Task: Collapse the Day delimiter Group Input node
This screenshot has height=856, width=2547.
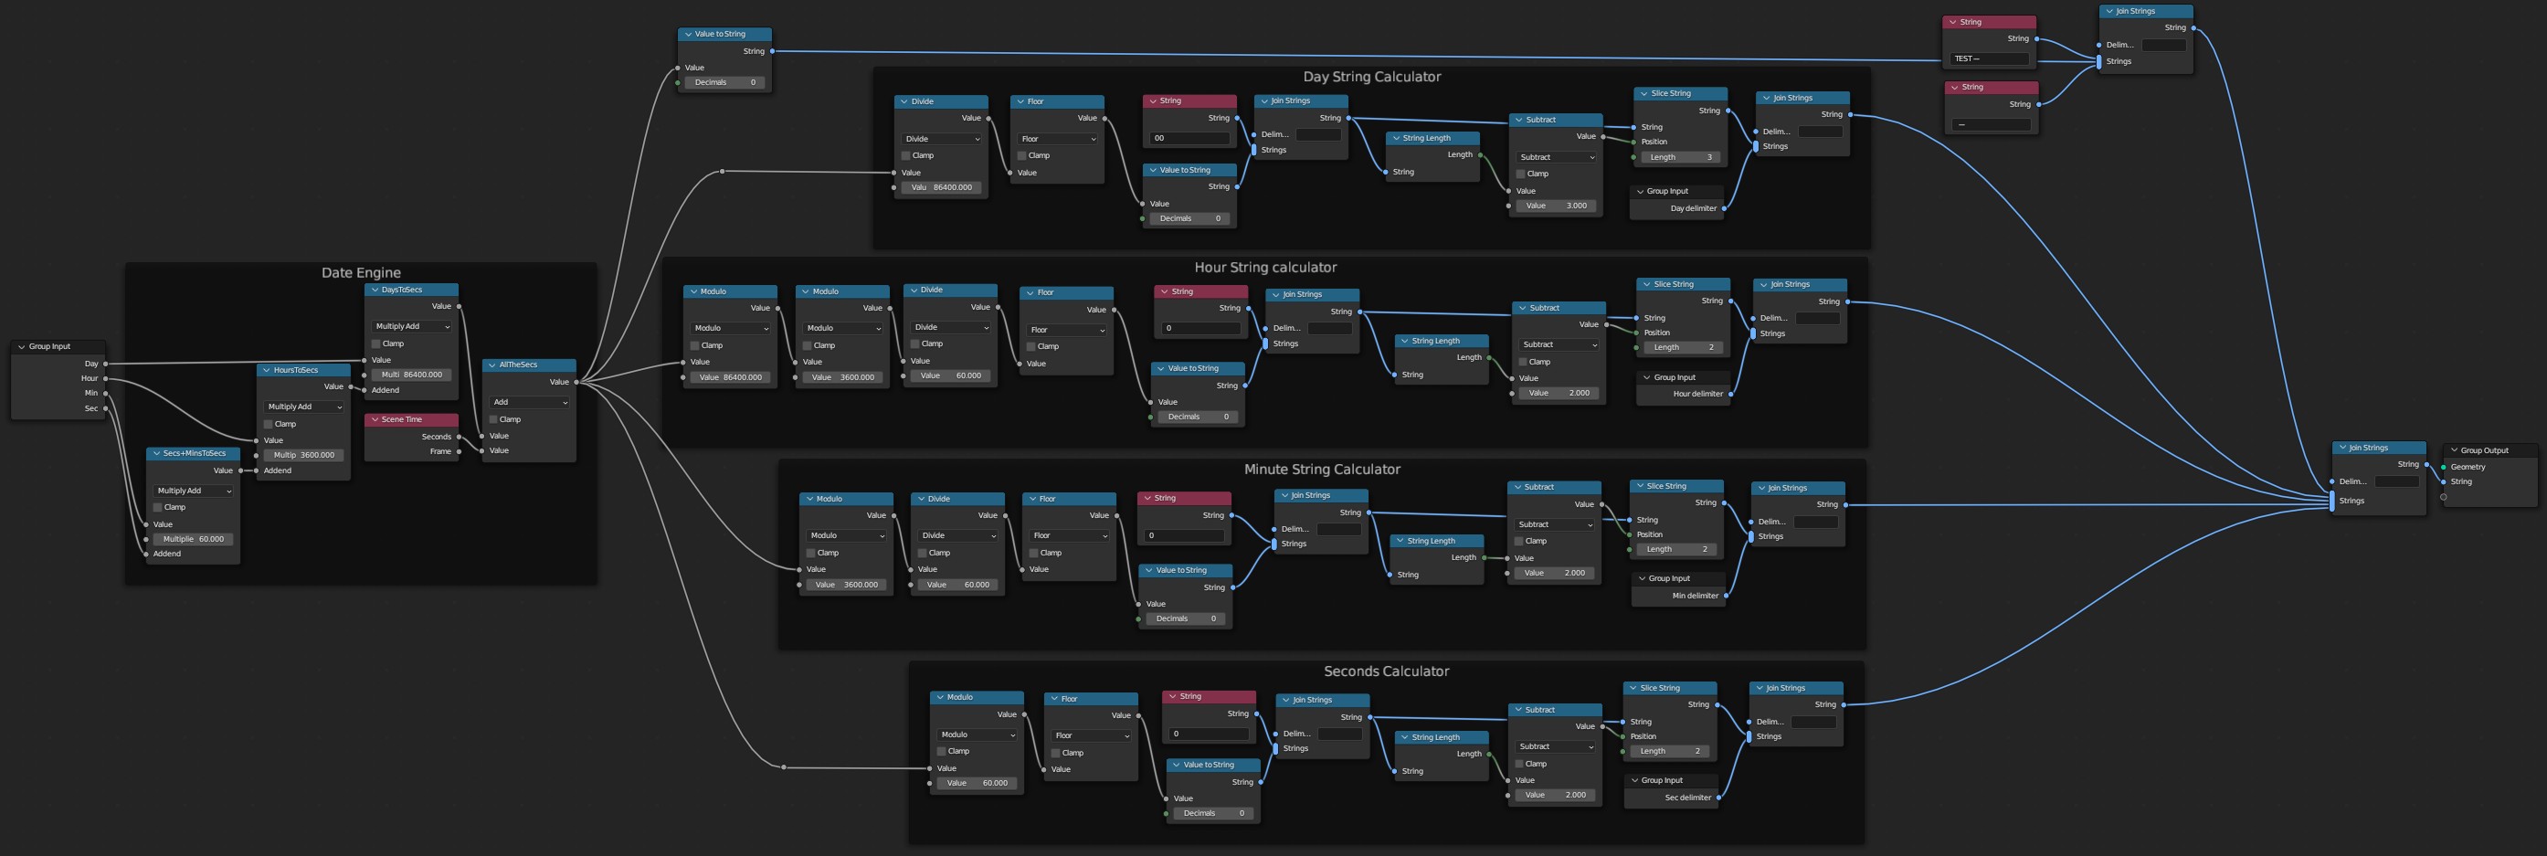Action: [x=1641, y=192]
